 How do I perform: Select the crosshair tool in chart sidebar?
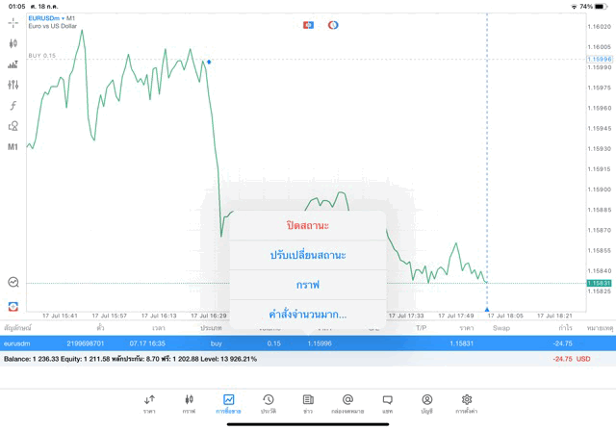pyautogui.click(x=13, y=22)
